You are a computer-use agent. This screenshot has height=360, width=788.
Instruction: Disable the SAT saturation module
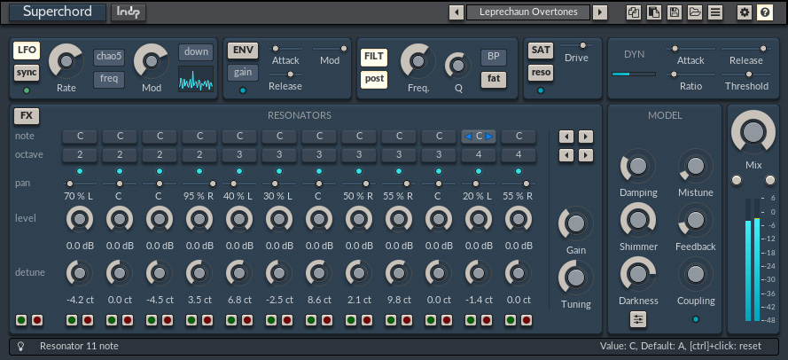point(540,51)
